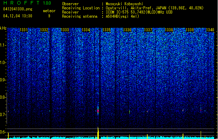Click the 'Receiver' field label
Viewport: 218px width, 139px height.
click(x=70, y=12)
